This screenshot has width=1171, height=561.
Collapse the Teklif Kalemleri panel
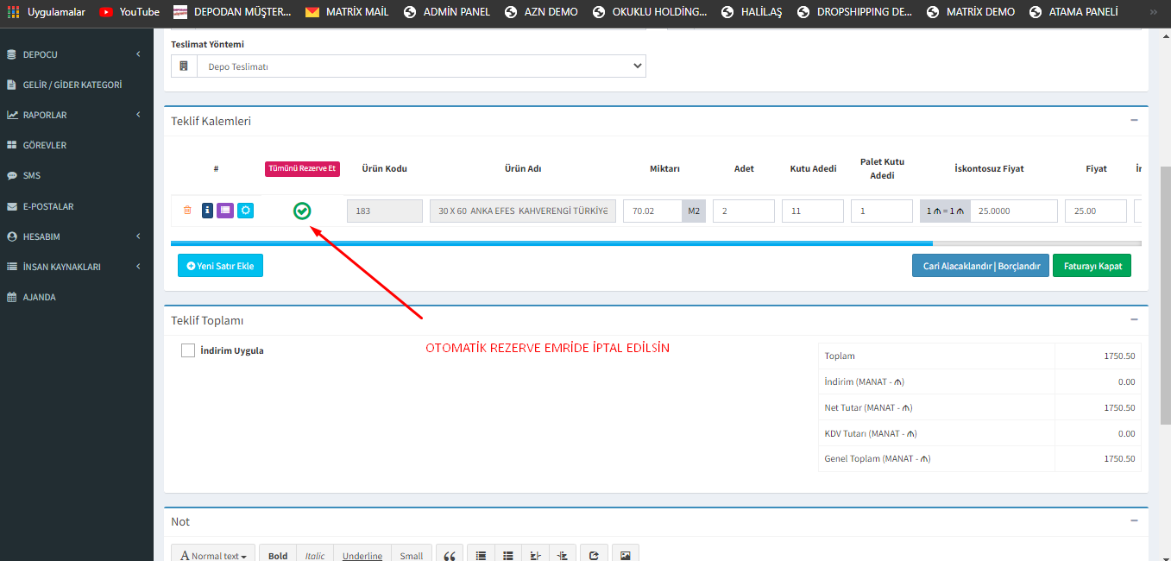1134,120
